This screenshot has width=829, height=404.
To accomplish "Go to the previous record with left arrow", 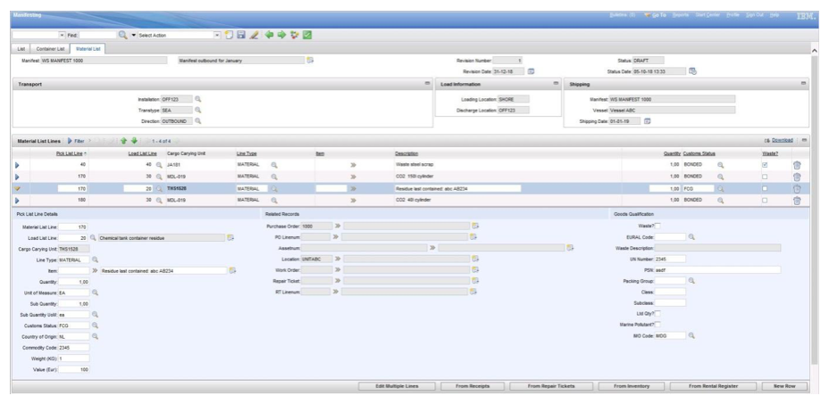I will pos(267,34).
